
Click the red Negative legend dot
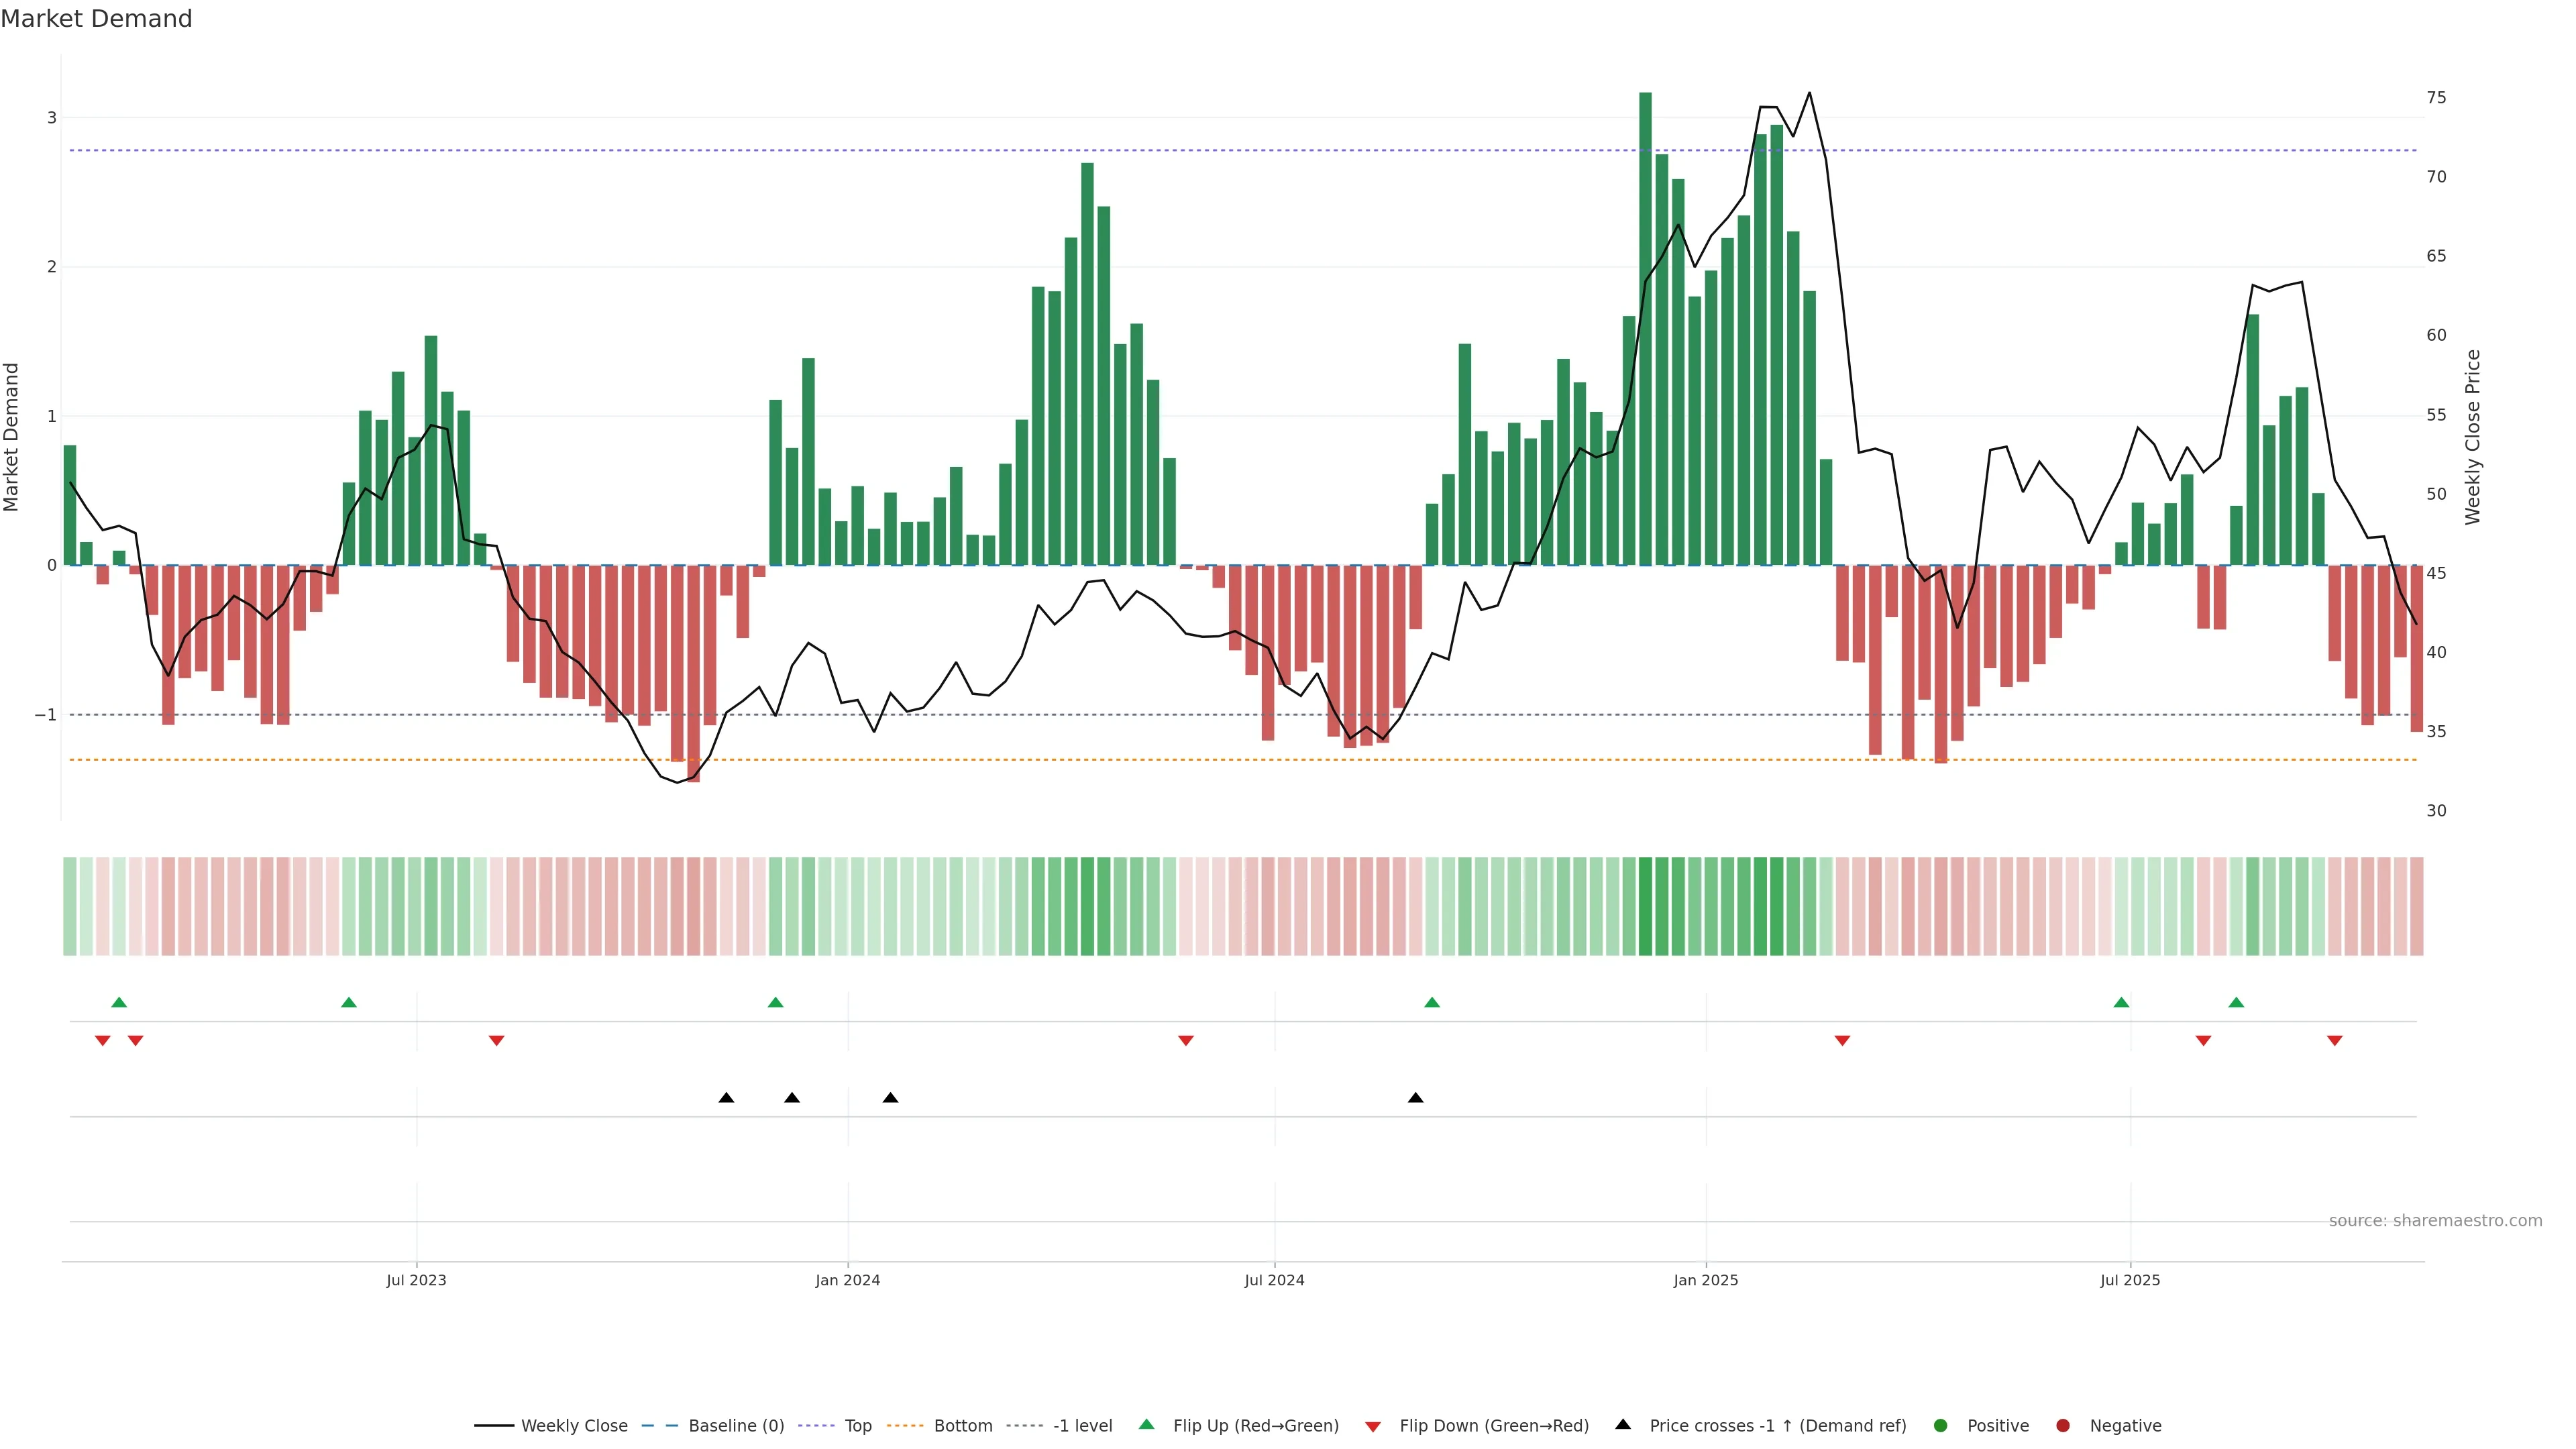[2063, 1425]
